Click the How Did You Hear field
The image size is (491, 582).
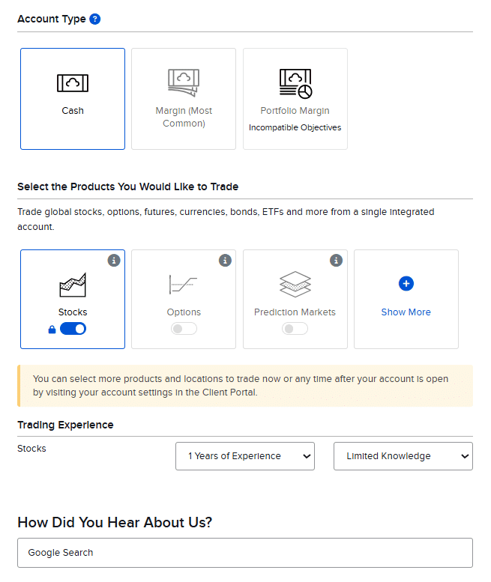pos(245,553)
